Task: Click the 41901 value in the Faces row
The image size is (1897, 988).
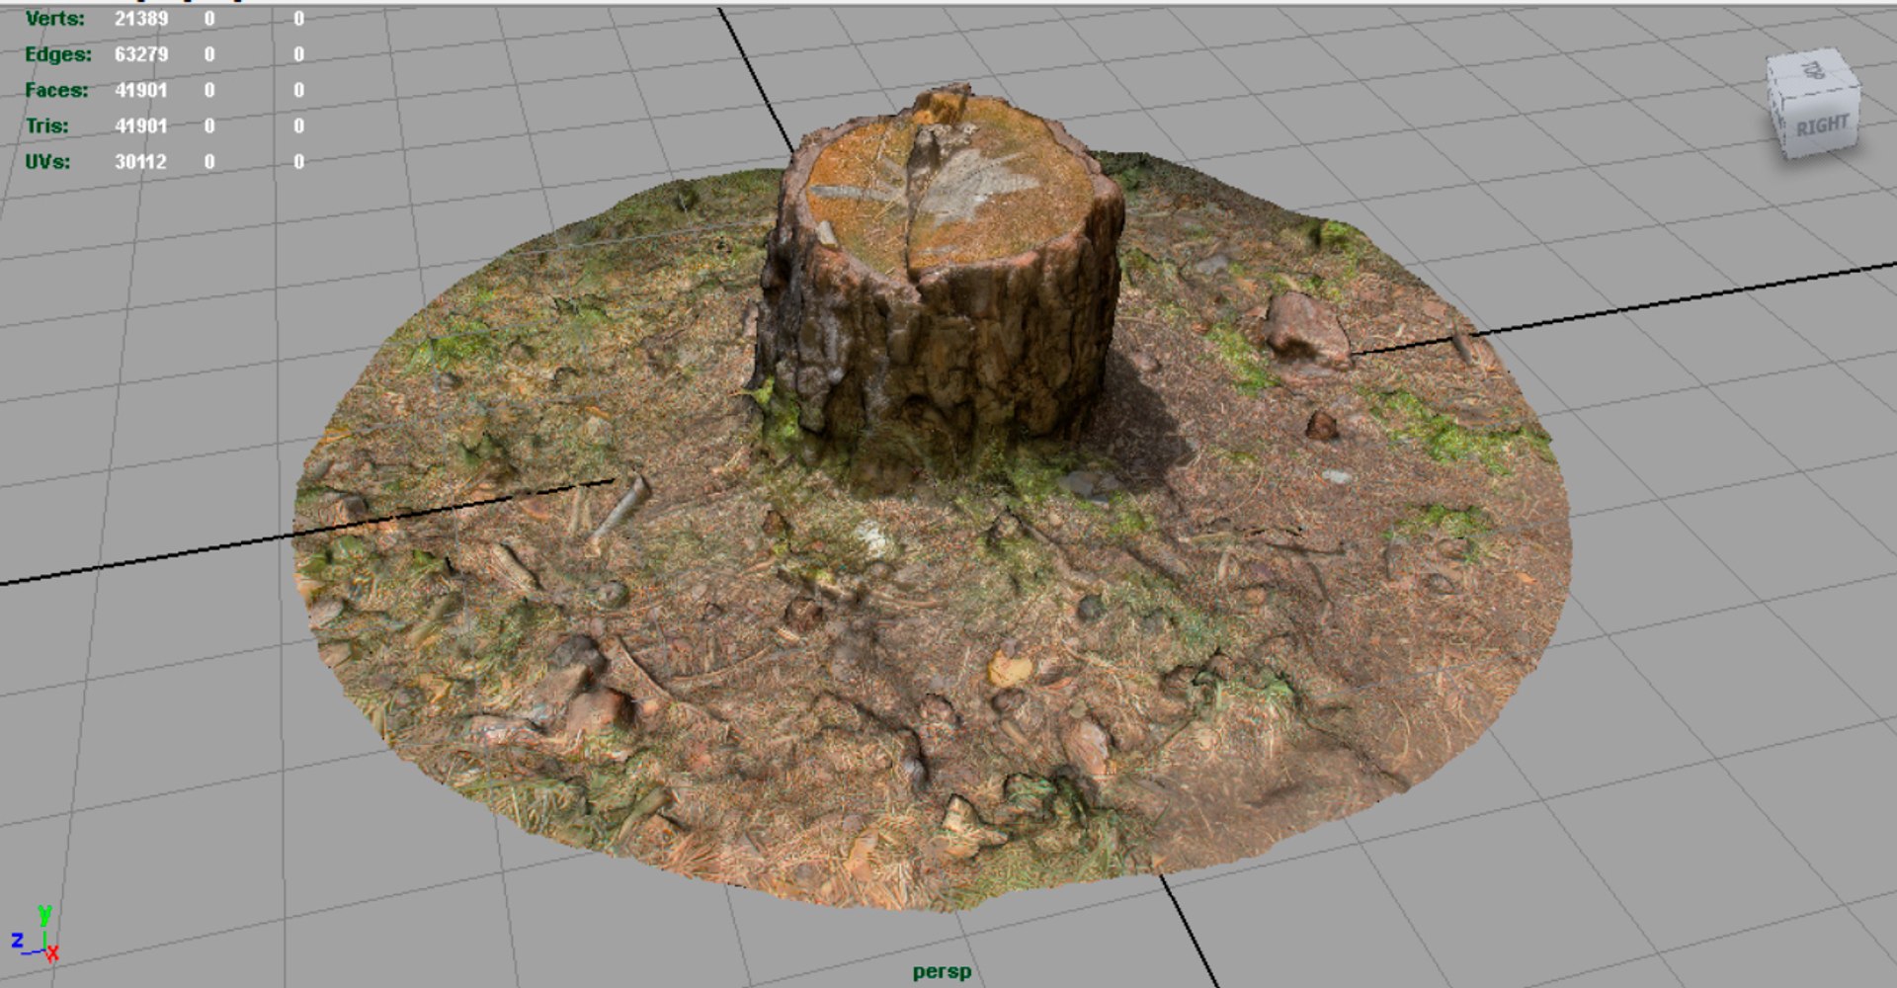Action: [141, 90]
